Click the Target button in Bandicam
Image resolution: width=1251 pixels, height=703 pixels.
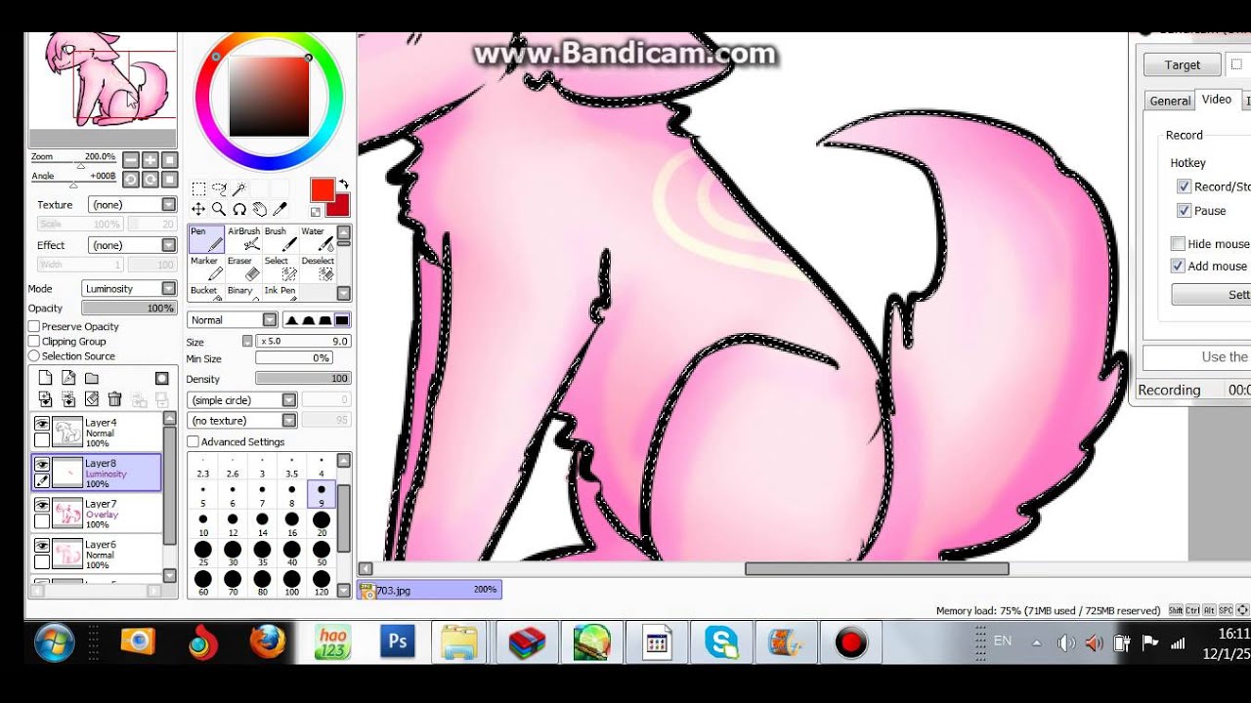(1182, 64)
